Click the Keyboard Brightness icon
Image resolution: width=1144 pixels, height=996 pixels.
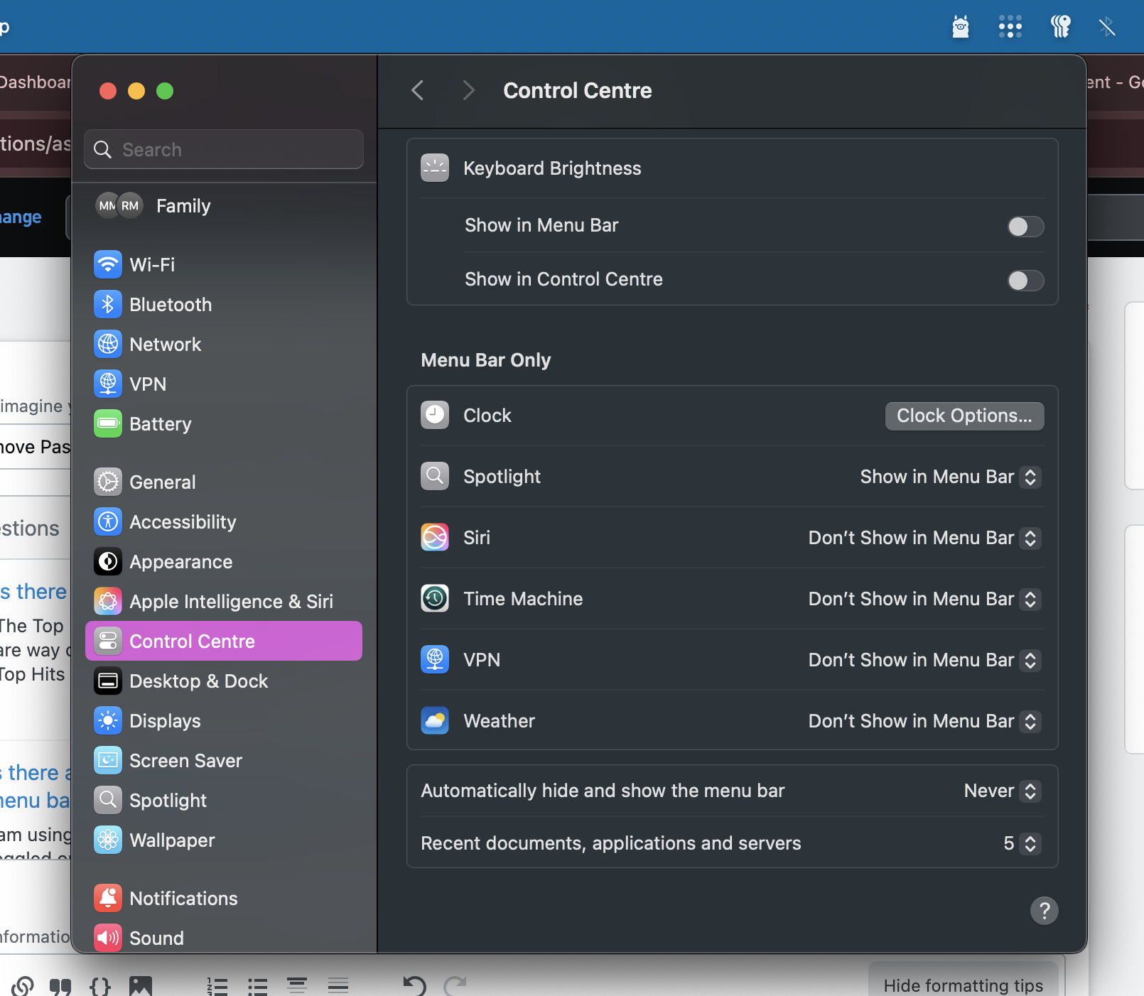tap(435, 168)
